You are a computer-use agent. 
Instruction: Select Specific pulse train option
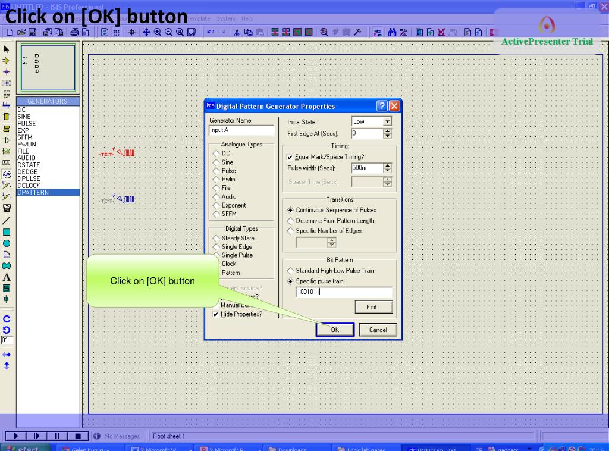coord(290,281)
